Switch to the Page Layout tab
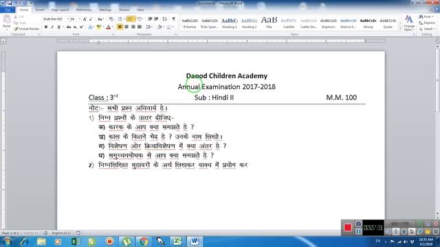Screen dimensions: 440x247 click(x=60, y=10)
